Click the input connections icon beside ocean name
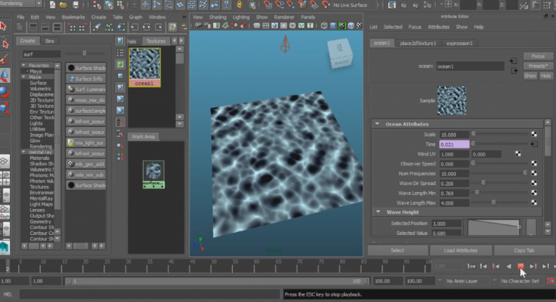The width and height of the screenshot is (556, 302). coord(513,61)
